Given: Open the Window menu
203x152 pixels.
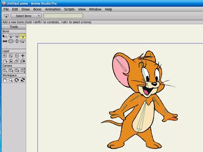Looking at the screenshot, I should [95, 9].
